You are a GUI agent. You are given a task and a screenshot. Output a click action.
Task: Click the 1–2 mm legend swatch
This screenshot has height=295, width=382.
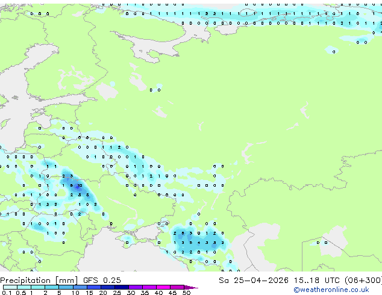tap(38, 287)
